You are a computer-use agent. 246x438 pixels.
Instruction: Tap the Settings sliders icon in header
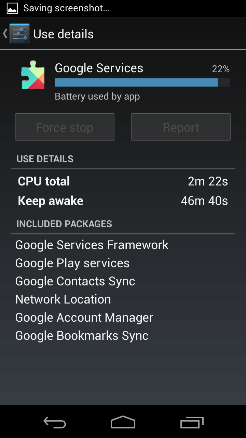(19, 34)
